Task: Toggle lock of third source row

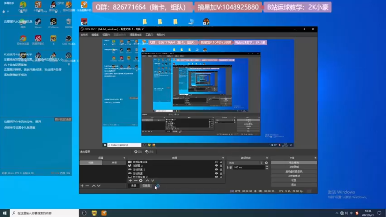Action: tap(221, 170)
